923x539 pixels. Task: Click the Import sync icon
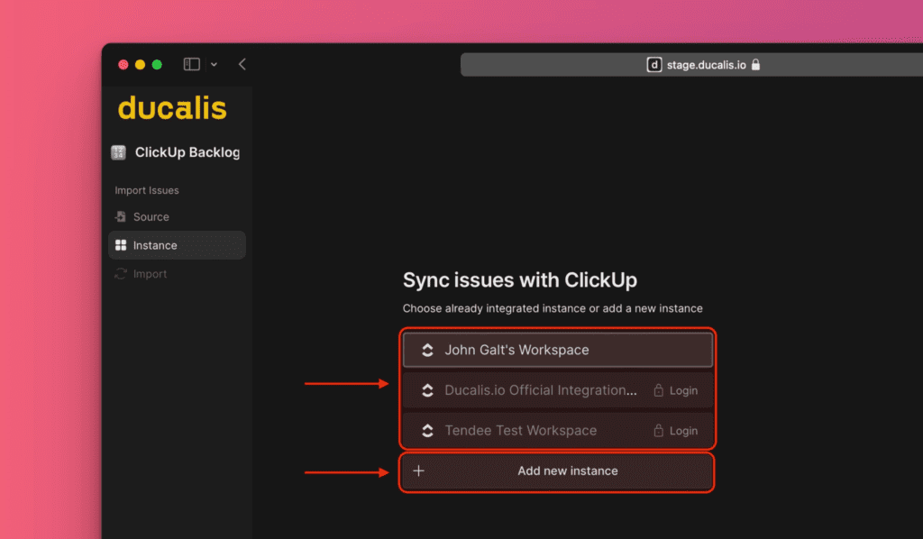(x=121, y=274)
